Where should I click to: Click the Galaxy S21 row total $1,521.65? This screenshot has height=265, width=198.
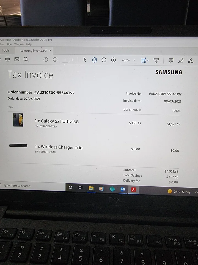(174, 124)
